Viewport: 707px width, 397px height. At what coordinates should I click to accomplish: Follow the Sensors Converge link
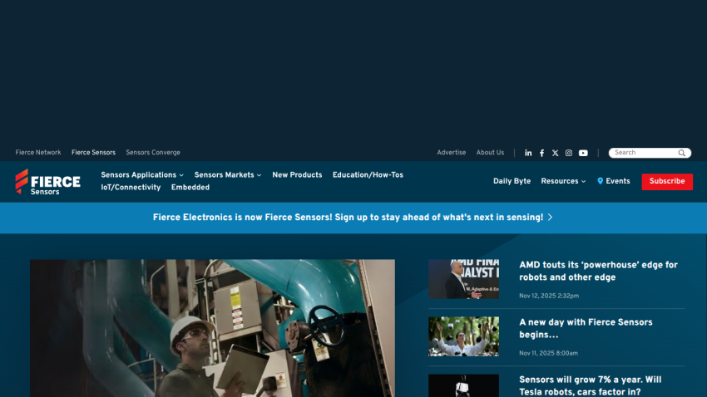tap(153, 153)
